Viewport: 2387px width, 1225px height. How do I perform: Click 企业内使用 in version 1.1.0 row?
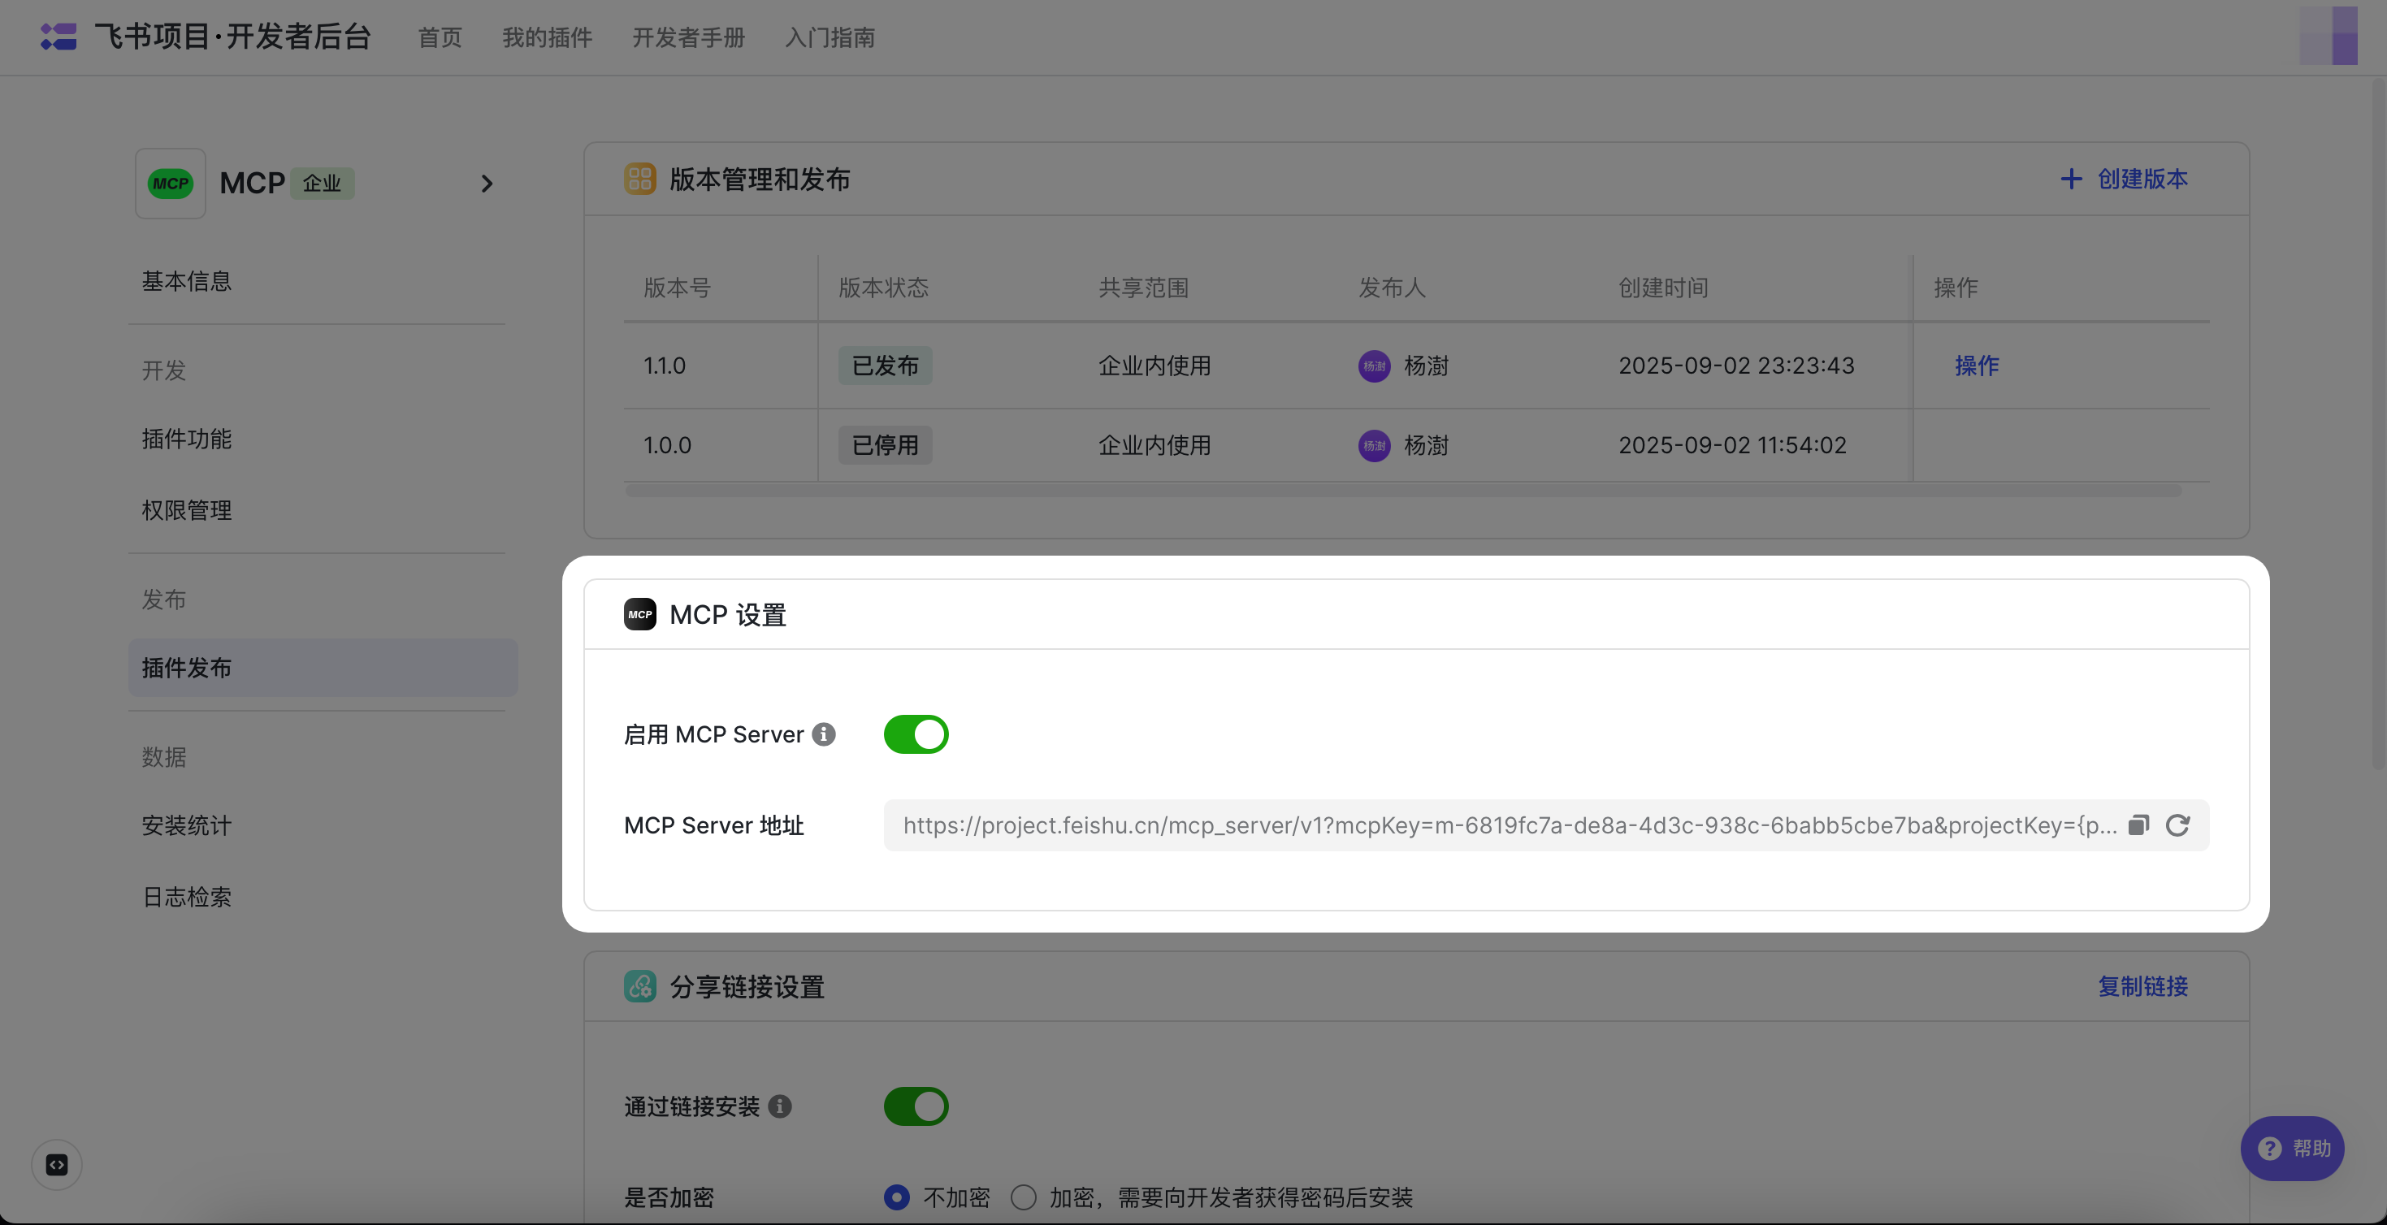[1155, 366]
